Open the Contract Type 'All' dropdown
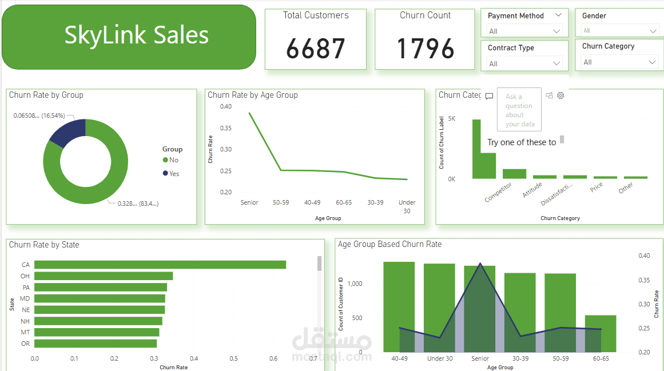664x371 pixels. click(524, 63)
